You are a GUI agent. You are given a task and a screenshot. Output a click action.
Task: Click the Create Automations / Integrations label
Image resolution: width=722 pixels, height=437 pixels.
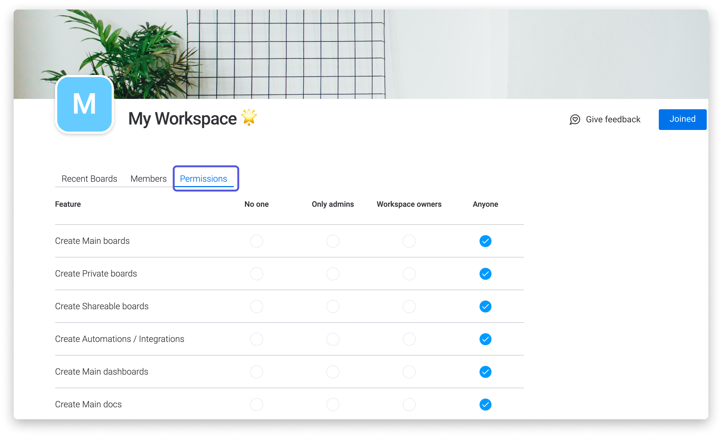(120, 339)
